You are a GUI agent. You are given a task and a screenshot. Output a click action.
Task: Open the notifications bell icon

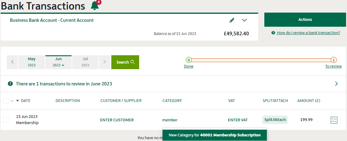coord(95,6)
